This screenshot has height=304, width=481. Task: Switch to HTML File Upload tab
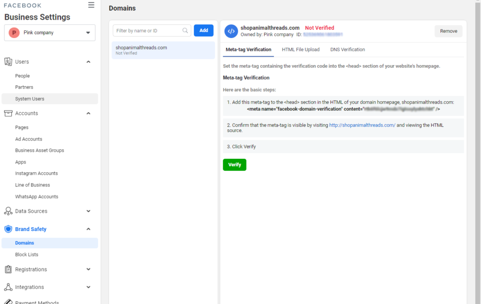(301, 50)
